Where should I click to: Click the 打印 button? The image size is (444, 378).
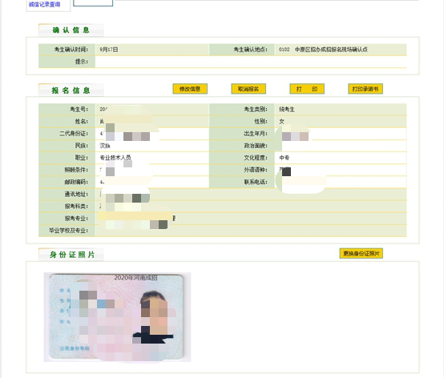307,89
